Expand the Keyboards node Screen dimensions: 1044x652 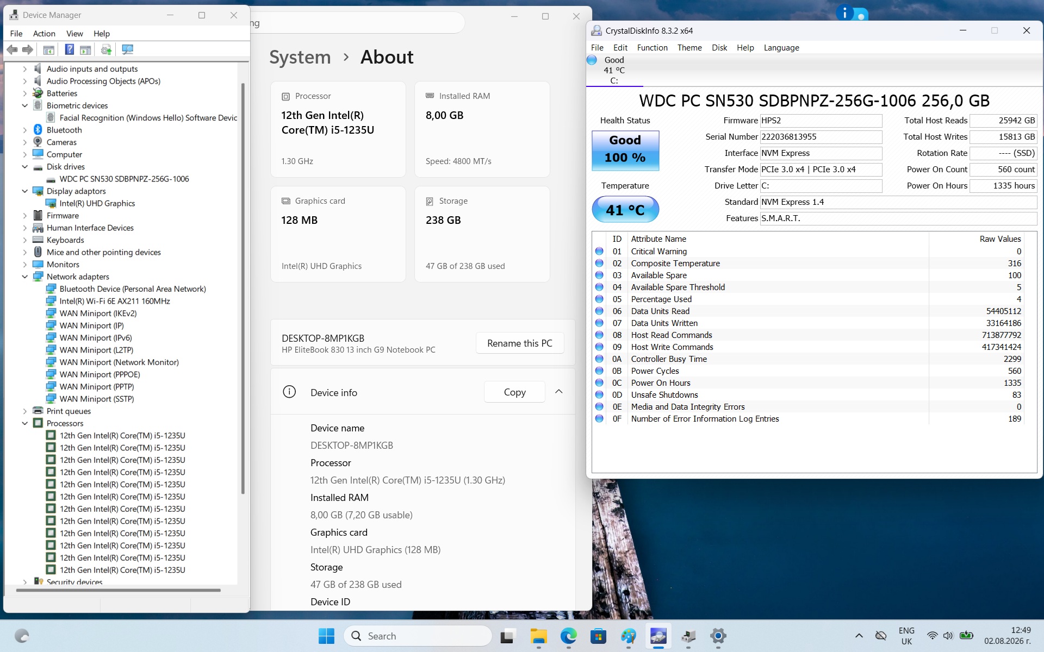[24, 240]
